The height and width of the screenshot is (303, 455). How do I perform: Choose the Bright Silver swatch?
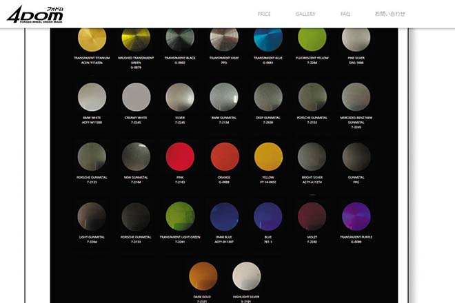tap(312, 157)
